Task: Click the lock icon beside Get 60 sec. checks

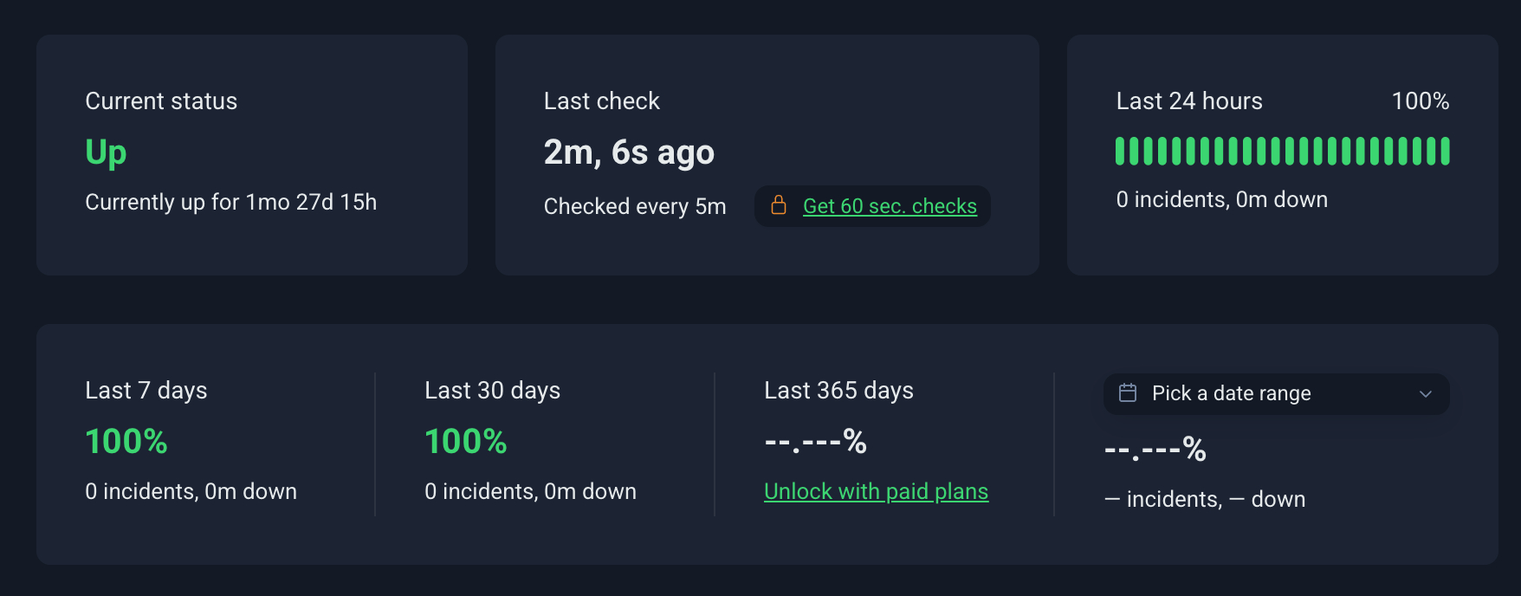Action: (x=779, y=205)
